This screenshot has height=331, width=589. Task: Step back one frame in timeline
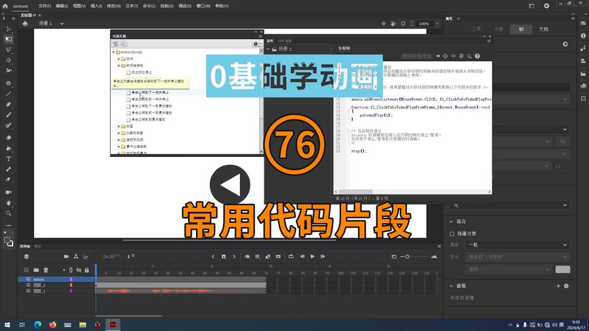(302, 257)
